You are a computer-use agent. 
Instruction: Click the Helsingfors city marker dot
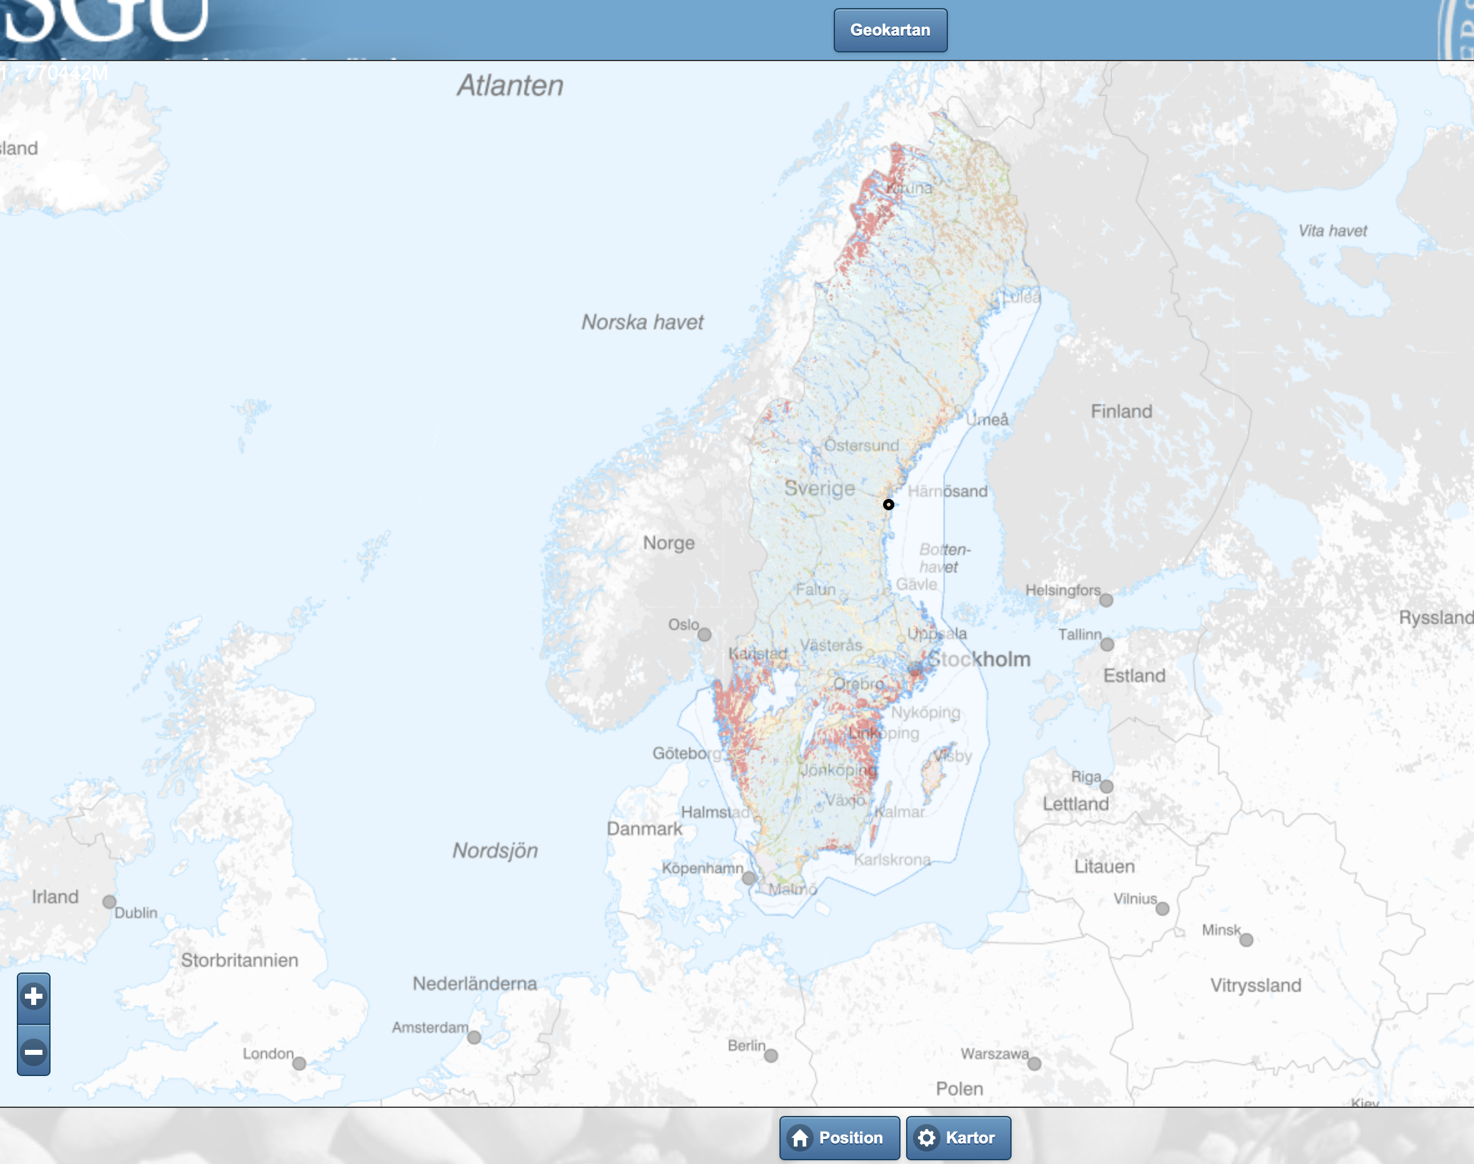coord(1106,600)
